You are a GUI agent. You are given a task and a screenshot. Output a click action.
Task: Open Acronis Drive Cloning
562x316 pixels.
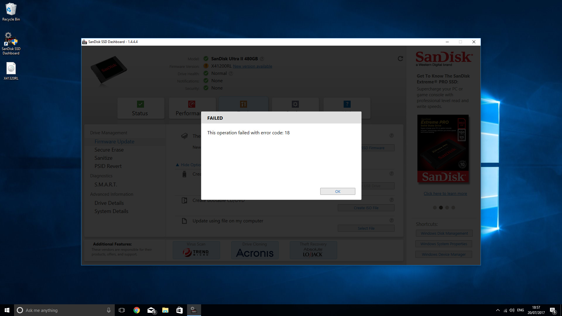pos(255,250)
